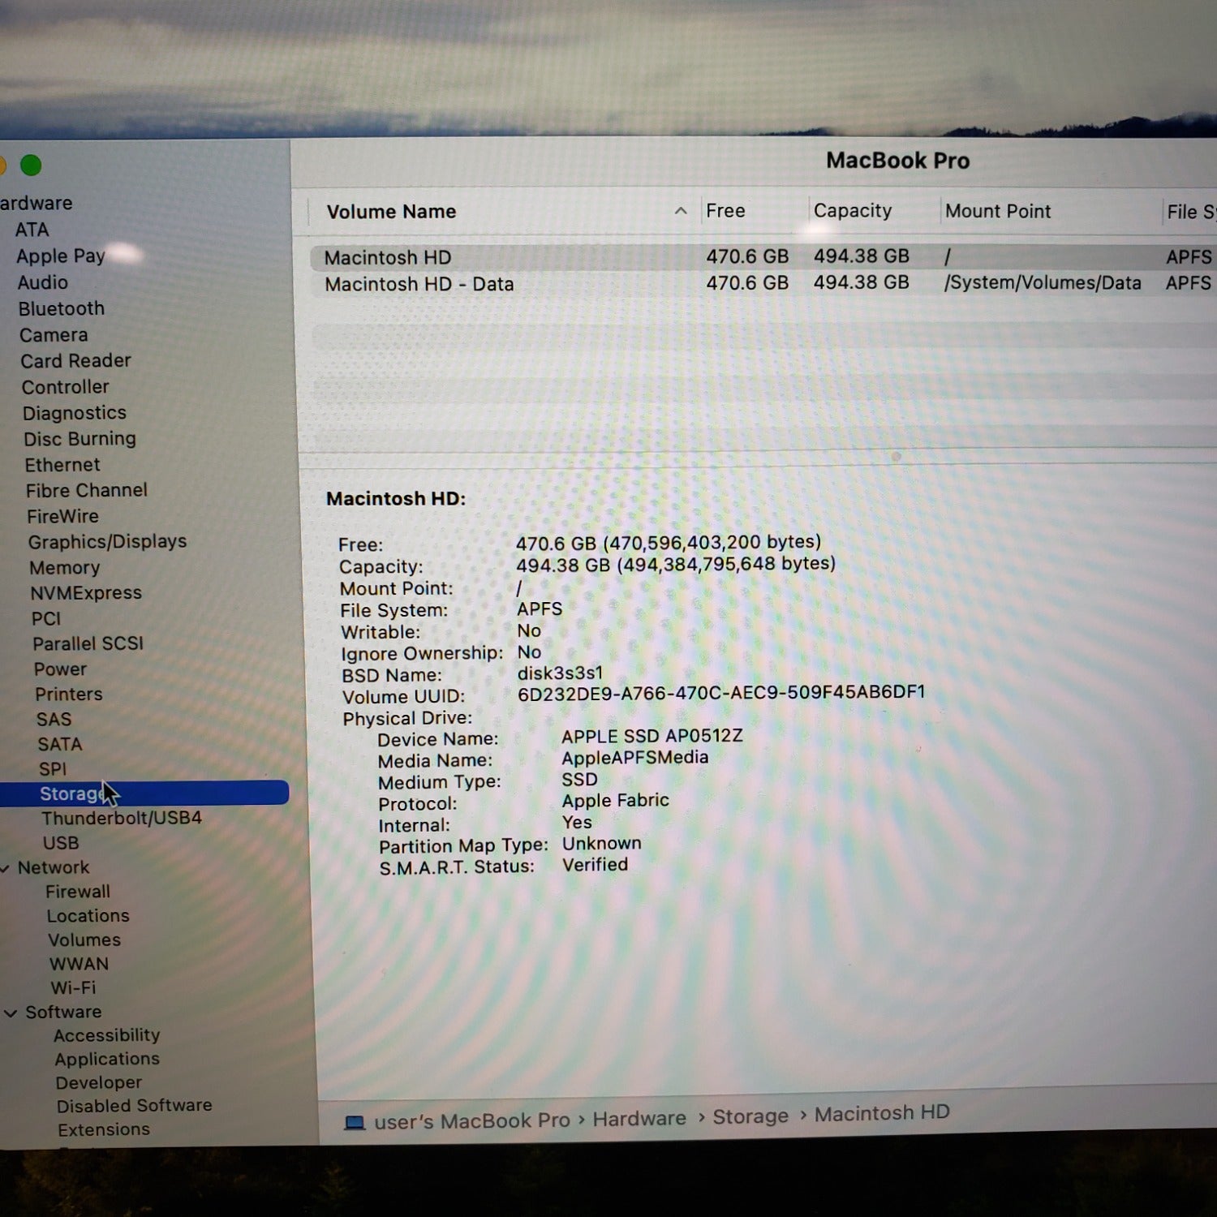Click the S.M.A.R.T. Status Verified value

[596, 865]
